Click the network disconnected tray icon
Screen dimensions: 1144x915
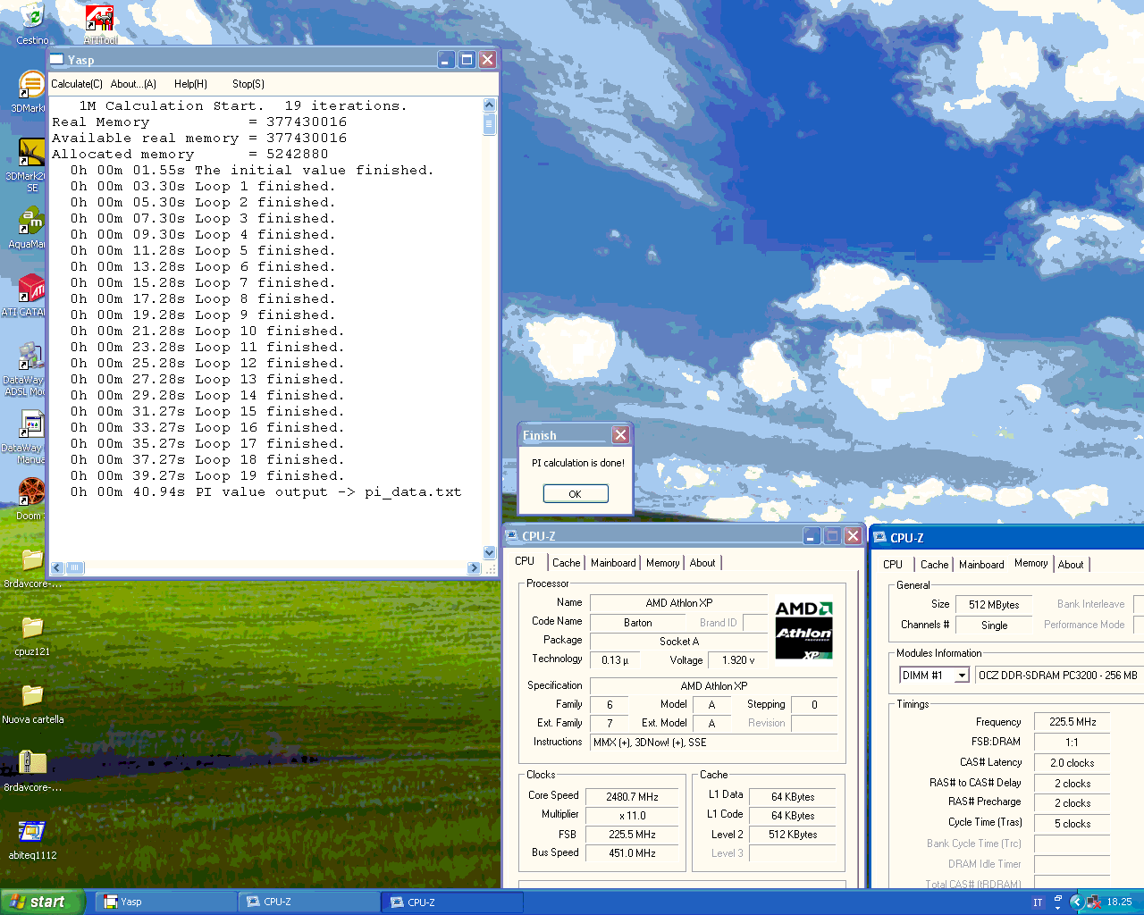1092,902
